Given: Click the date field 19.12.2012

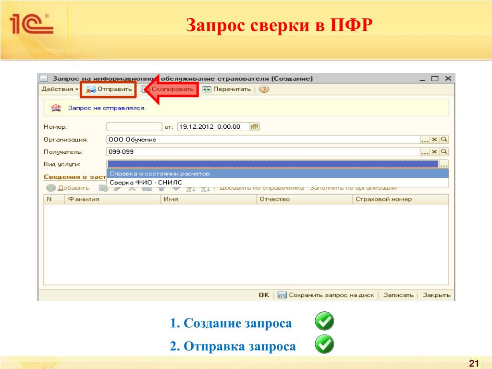Looking at the screenshot, I should point(213,127).
